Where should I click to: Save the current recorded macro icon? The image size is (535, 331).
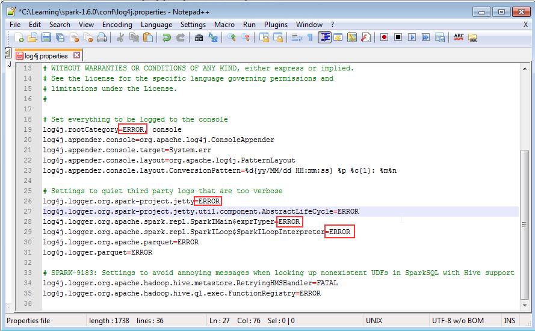click(x=439, y=37)
